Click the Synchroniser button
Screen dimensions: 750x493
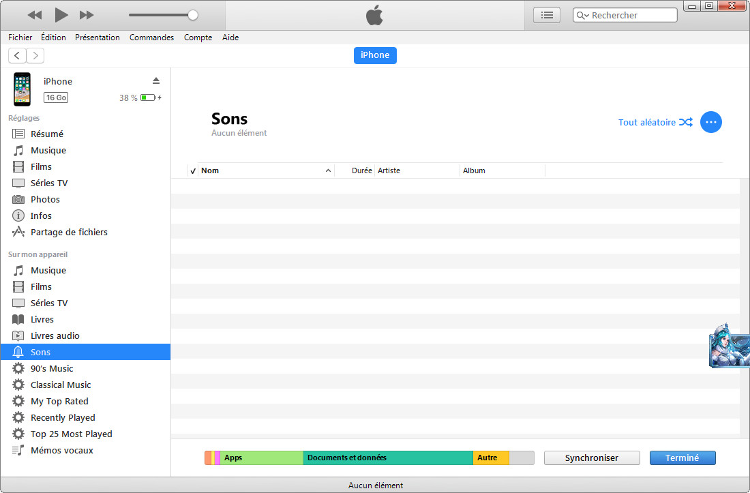(592, 458)
